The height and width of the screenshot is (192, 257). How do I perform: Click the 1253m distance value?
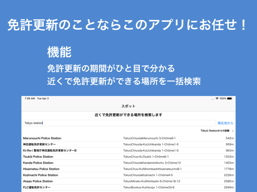[229, 157]
